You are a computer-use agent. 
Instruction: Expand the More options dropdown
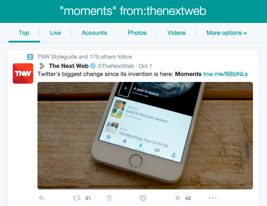(227, 33)
